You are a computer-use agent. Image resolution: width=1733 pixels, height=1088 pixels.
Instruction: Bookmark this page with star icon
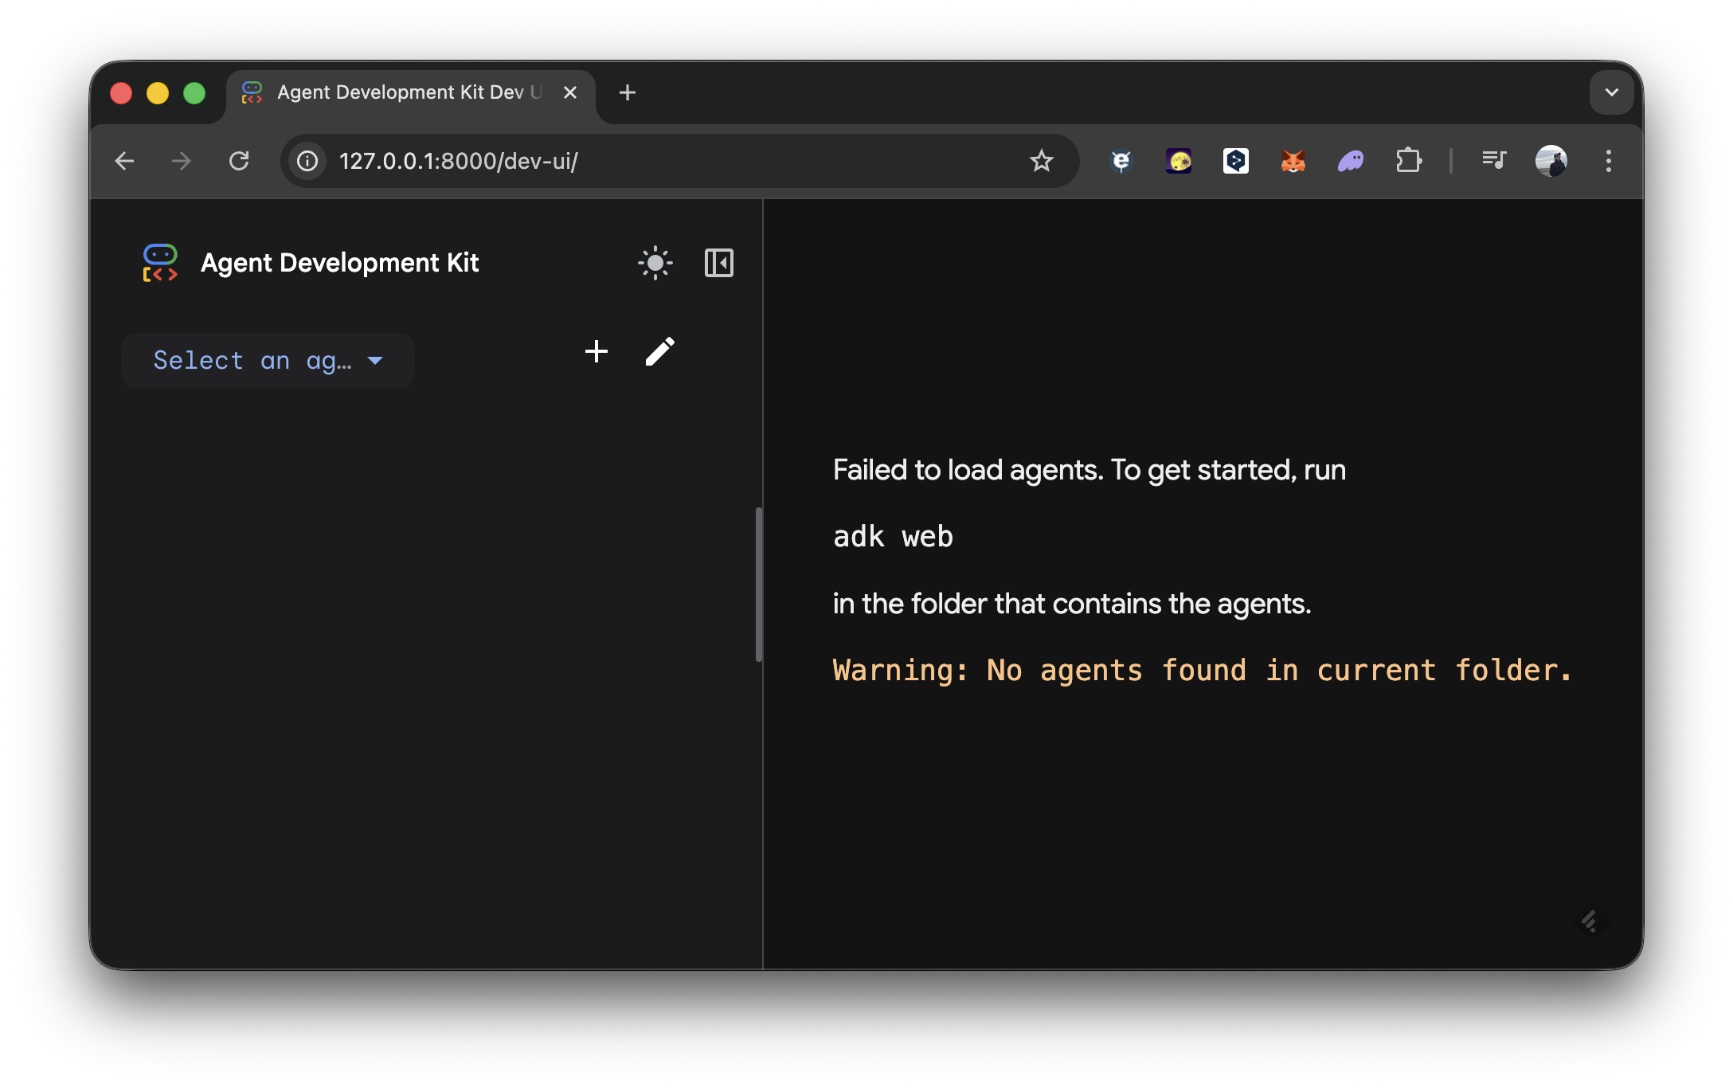tap(1041, 161)
